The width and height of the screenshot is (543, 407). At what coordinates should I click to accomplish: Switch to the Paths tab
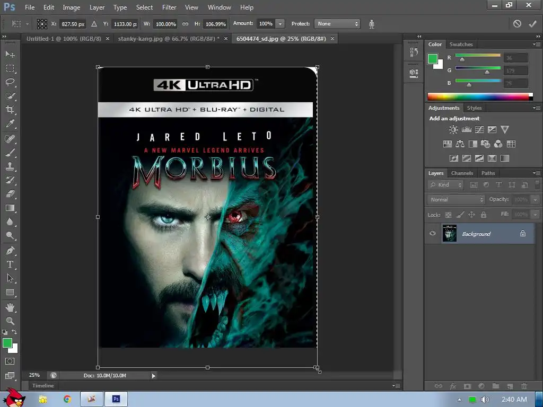(x=488, y=173)
